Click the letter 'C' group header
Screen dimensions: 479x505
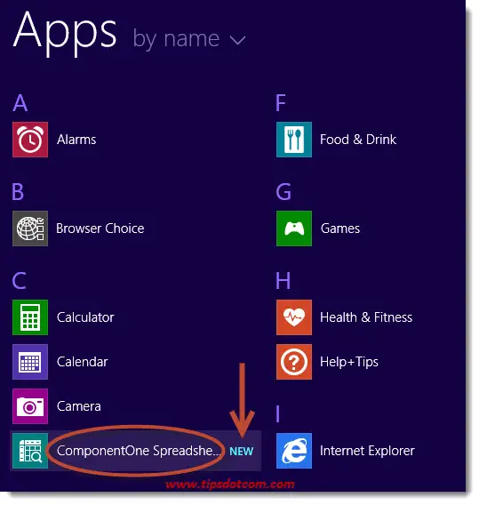click(x=20, y=281)
